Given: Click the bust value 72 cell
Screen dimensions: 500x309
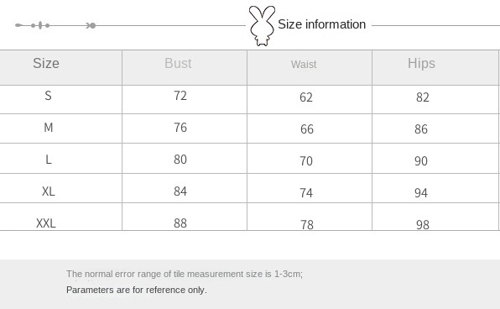Looking at the screenshot, I should pos(180,96).
